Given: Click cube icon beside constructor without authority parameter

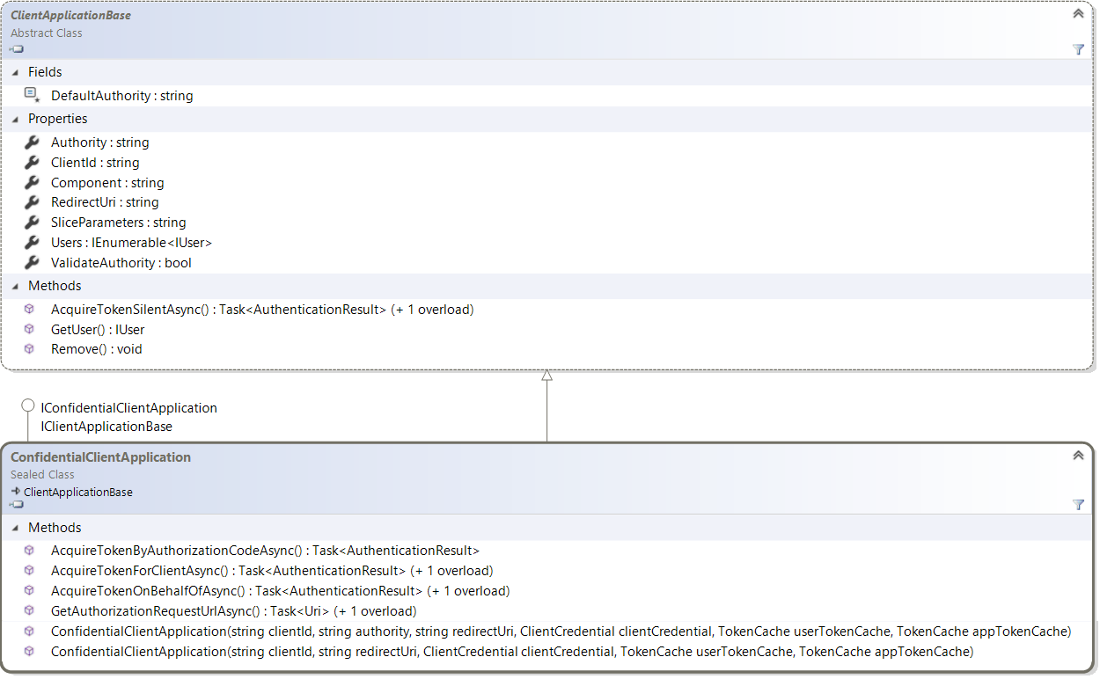Looking at the screenshot, I should coord(29,651).
